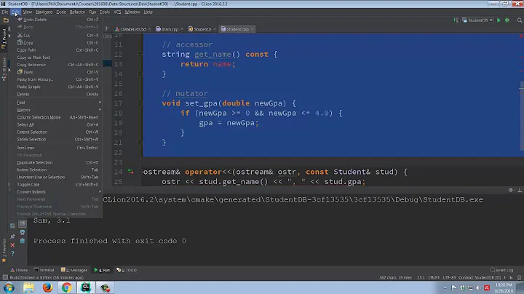
Task: Open the Run panel settings gear
Action: click(511, 190)
